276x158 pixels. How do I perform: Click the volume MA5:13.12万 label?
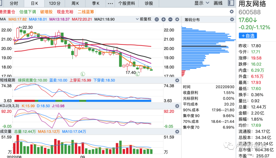[x=49, y=132]
